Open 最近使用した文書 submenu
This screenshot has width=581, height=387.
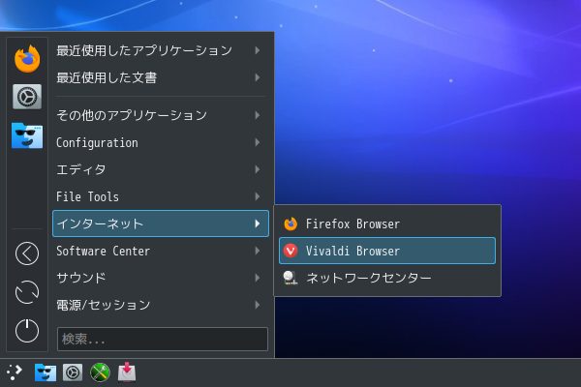(161, 77)
